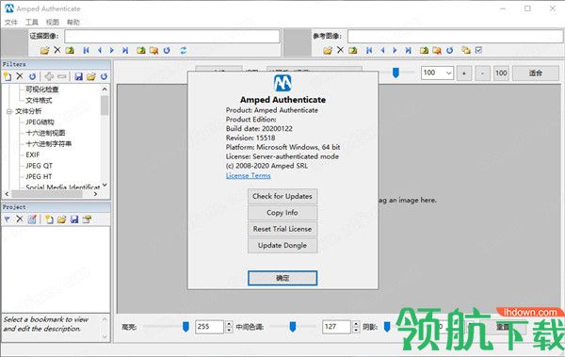Click Update Dongle button

coord(282,246)
